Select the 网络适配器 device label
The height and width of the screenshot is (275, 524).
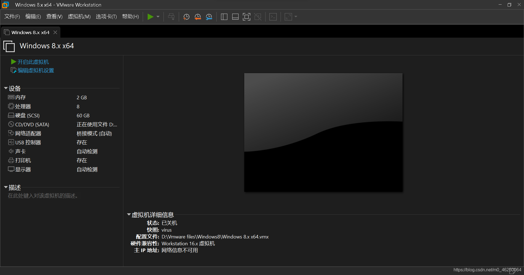[28, 133]
